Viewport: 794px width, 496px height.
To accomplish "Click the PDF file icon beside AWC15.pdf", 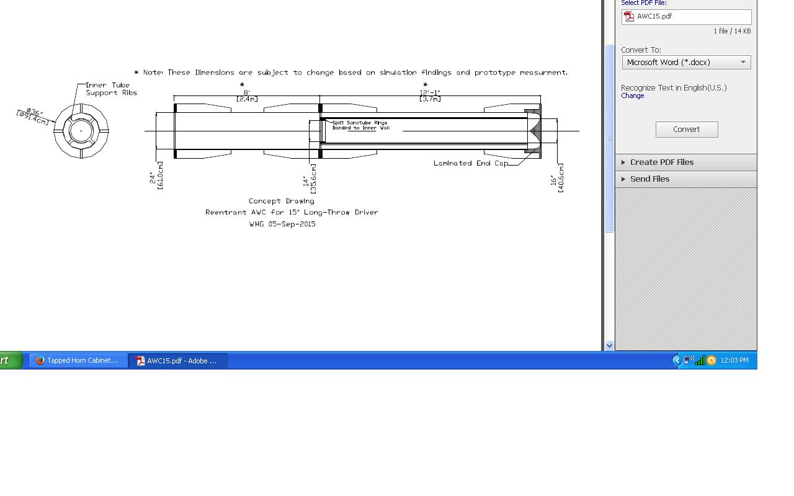I will 630,17.
